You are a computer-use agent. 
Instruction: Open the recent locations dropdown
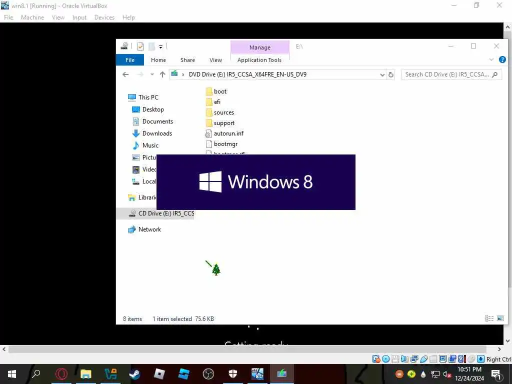point(152,74)
